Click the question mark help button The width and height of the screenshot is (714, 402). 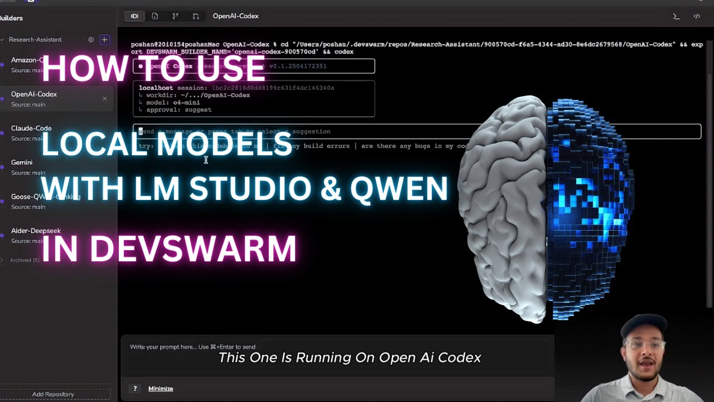[134, 389]
